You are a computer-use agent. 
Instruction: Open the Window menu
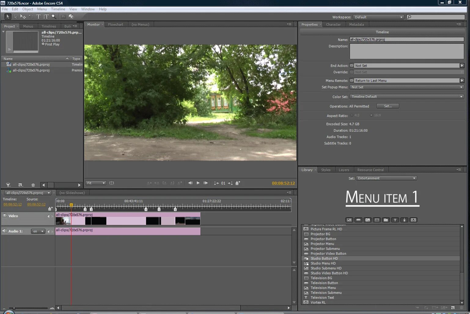(x=88, y=9)
